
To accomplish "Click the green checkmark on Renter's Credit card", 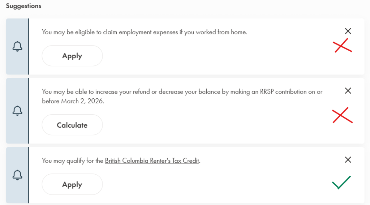I will click(x=341, y=182).
